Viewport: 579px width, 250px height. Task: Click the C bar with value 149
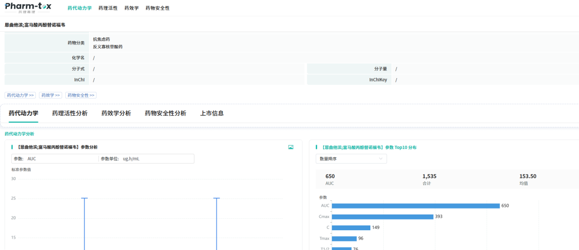pyautogui.click(x=351, y=228)
